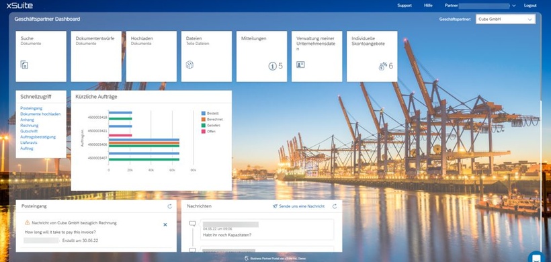
Task: Click the count 5 in Mitteilungen tile
Action: [x=280, y=66]
